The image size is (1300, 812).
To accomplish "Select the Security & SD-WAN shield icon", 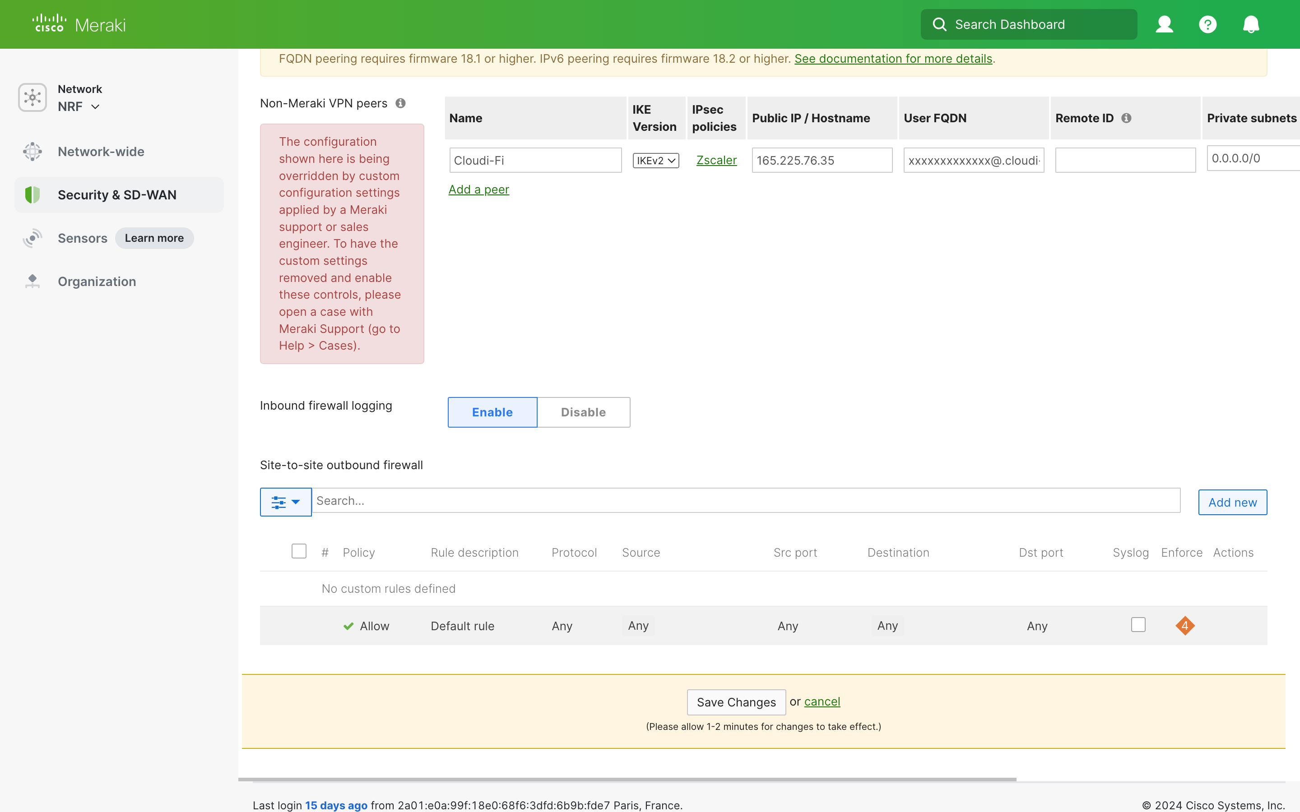I will [32, 194].
